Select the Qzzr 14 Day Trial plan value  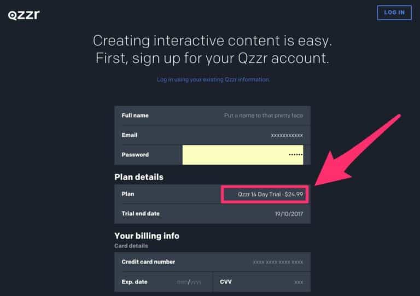[x=270, y=194]
